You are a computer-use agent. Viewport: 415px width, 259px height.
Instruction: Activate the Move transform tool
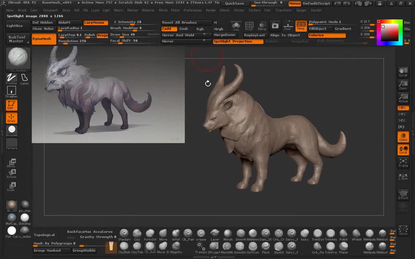point(12,163)
